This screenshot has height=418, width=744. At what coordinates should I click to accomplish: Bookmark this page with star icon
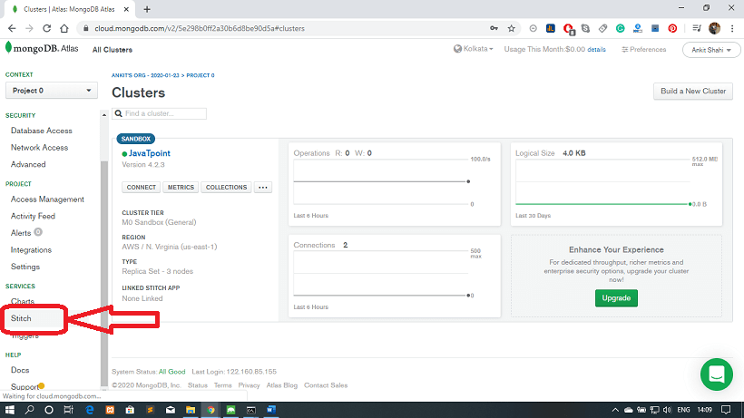tap(511, 28)
